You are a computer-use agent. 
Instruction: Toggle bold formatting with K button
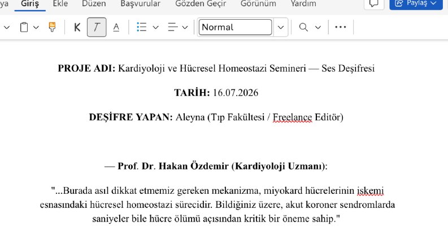[x=77, y=28]
